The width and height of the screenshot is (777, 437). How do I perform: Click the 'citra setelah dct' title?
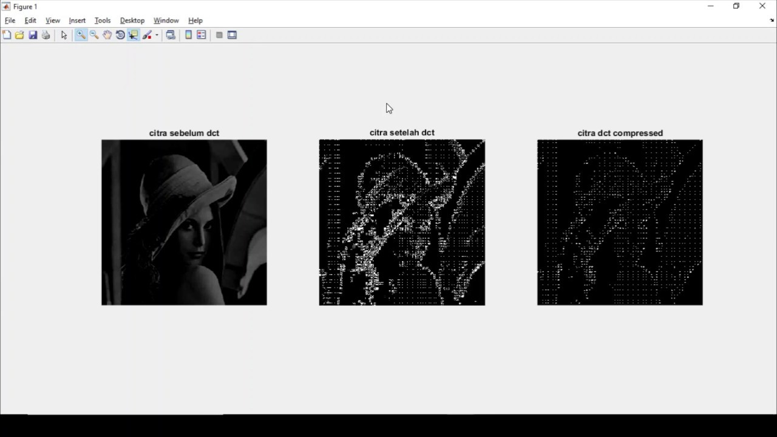click(402, 132)
